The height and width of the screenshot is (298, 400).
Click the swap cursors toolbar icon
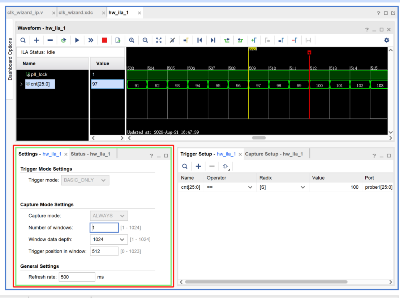308,40
